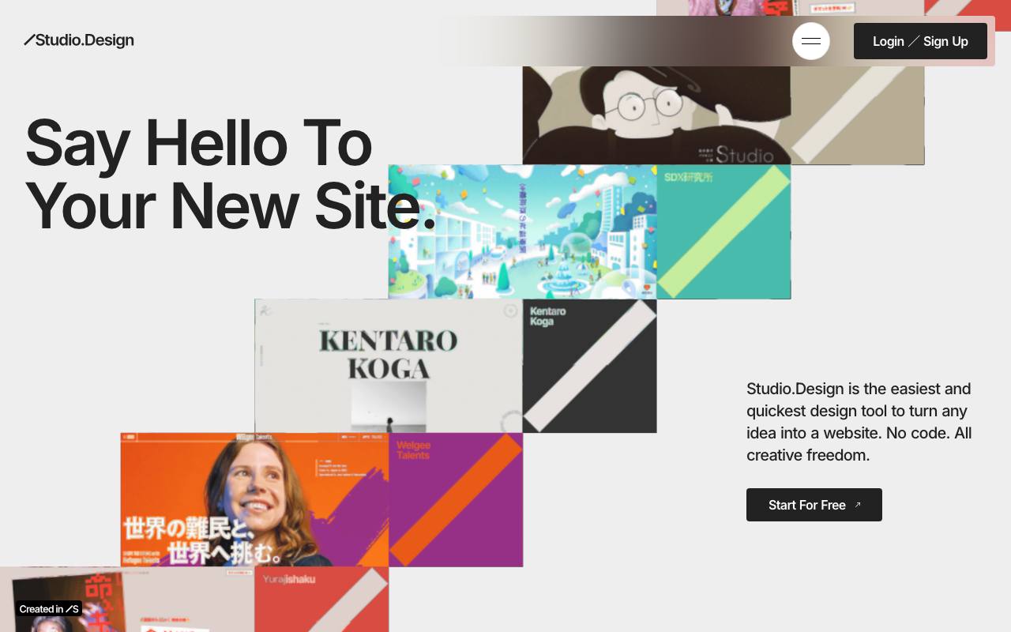
Task: Open Login / Sign Up
Action: [x=920, y=41]
